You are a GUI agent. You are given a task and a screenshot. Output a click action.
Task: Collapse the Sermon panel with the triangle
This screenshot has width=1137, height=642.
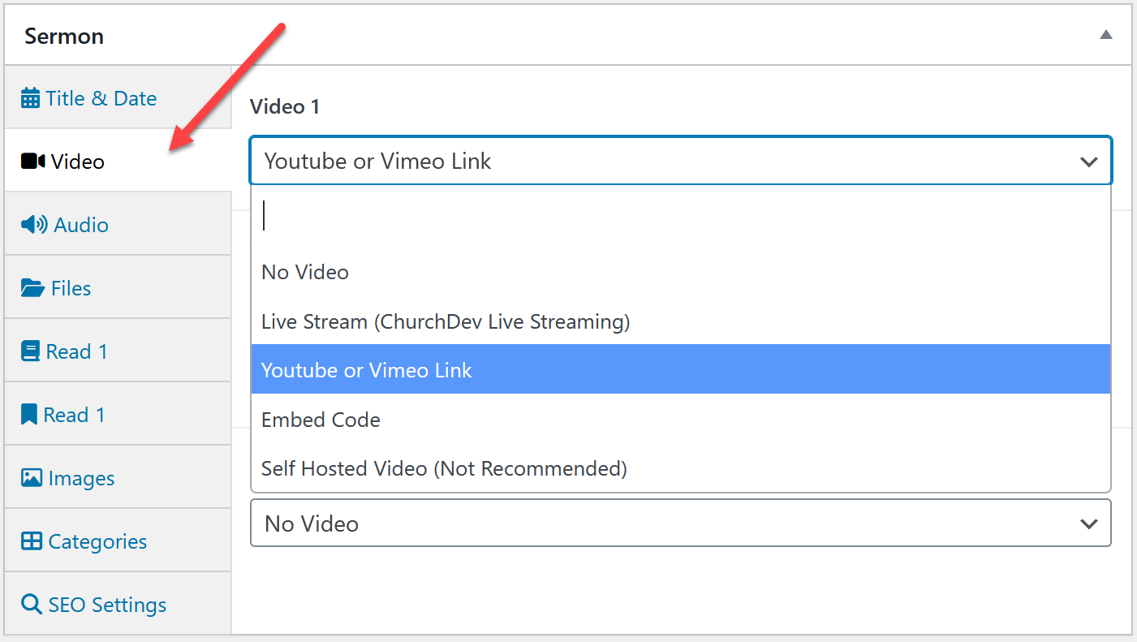(1105, 35)
